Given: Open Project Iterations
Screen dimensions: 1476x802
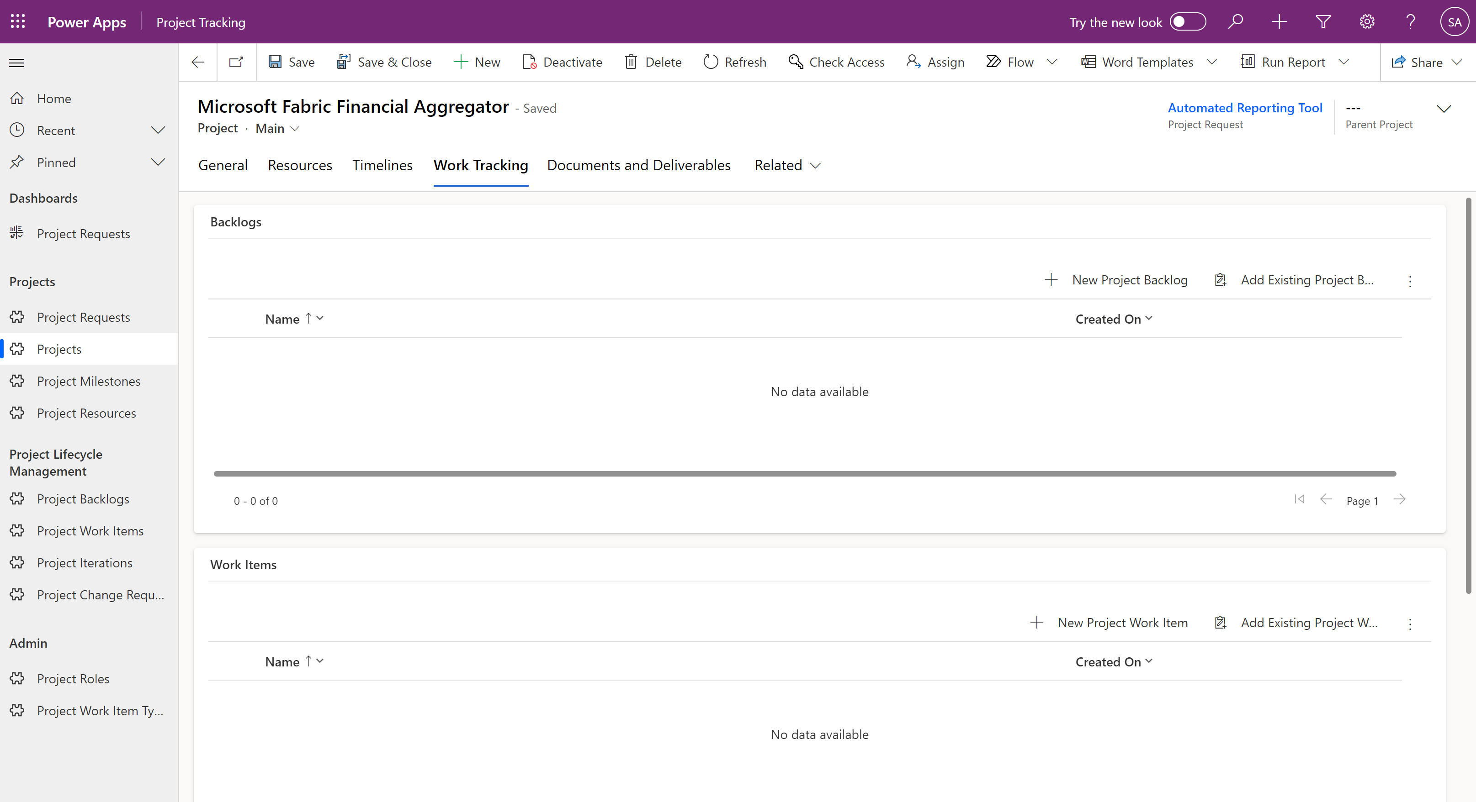Looking at the screenshot, I should [x=90, y=563].
